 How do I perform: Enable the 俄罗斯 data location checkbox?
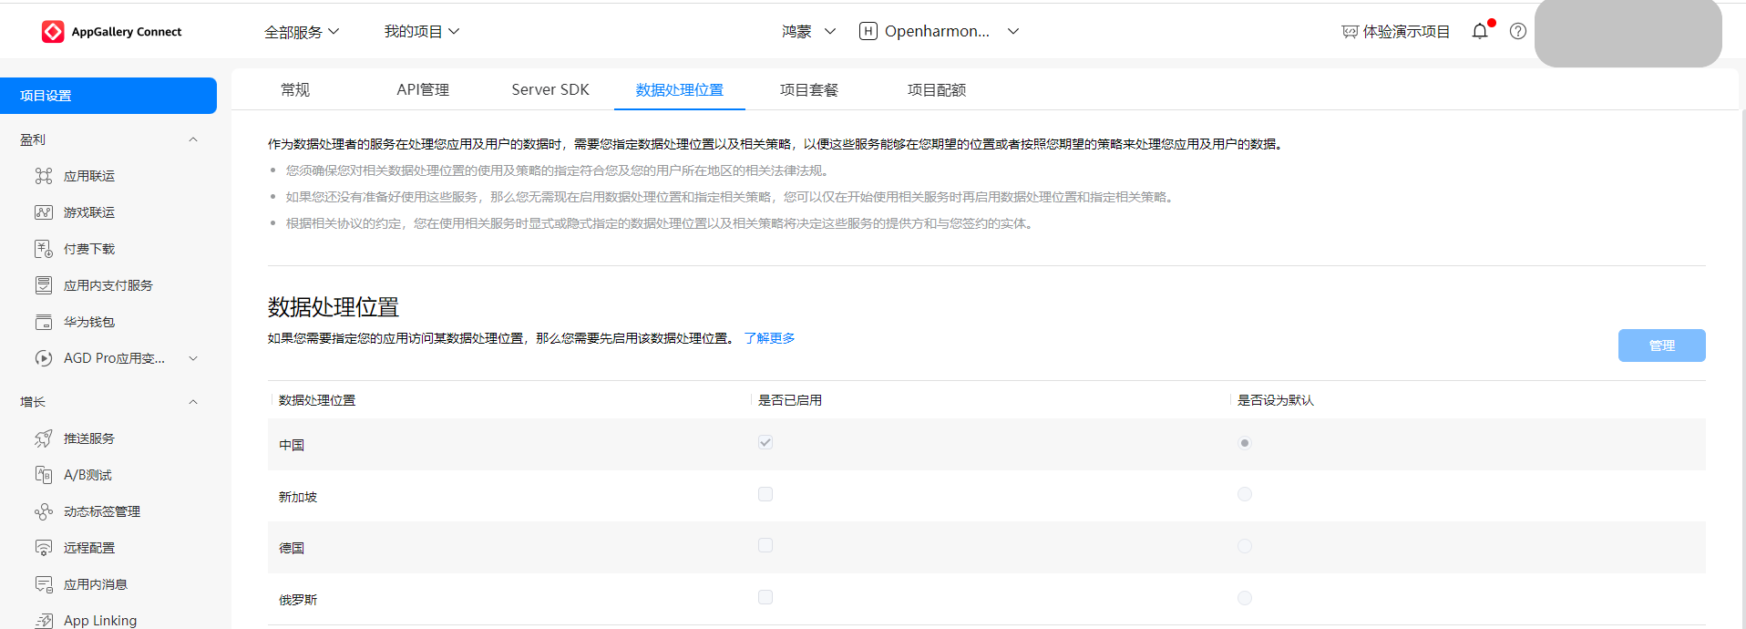point(765,597)
